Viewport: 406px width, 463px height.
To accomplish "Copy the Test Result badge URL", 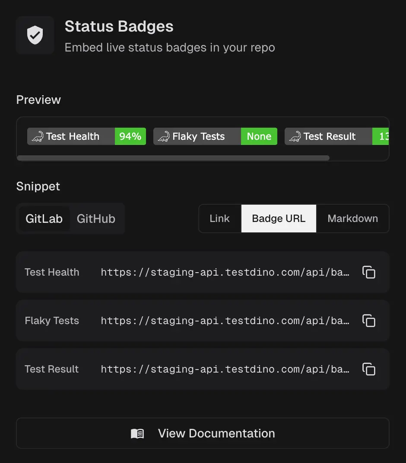I will point(368,369).
